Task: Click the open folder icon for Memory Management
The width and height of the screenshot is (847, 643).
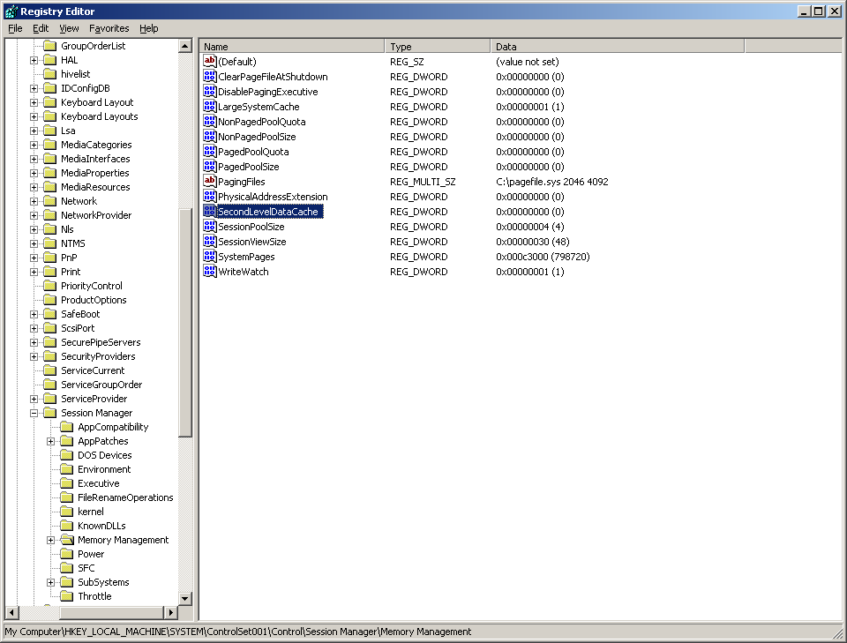Action: click(x=67, y=540)
